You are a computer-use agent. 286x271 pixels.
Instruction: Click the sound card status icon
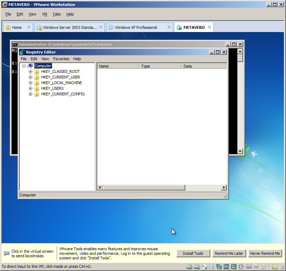263,267
